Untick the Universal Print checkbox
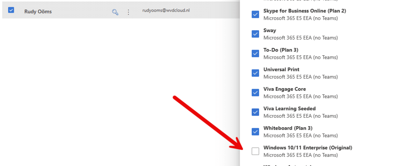The width and height of the screenshot is (396, 166). point(255,73)
